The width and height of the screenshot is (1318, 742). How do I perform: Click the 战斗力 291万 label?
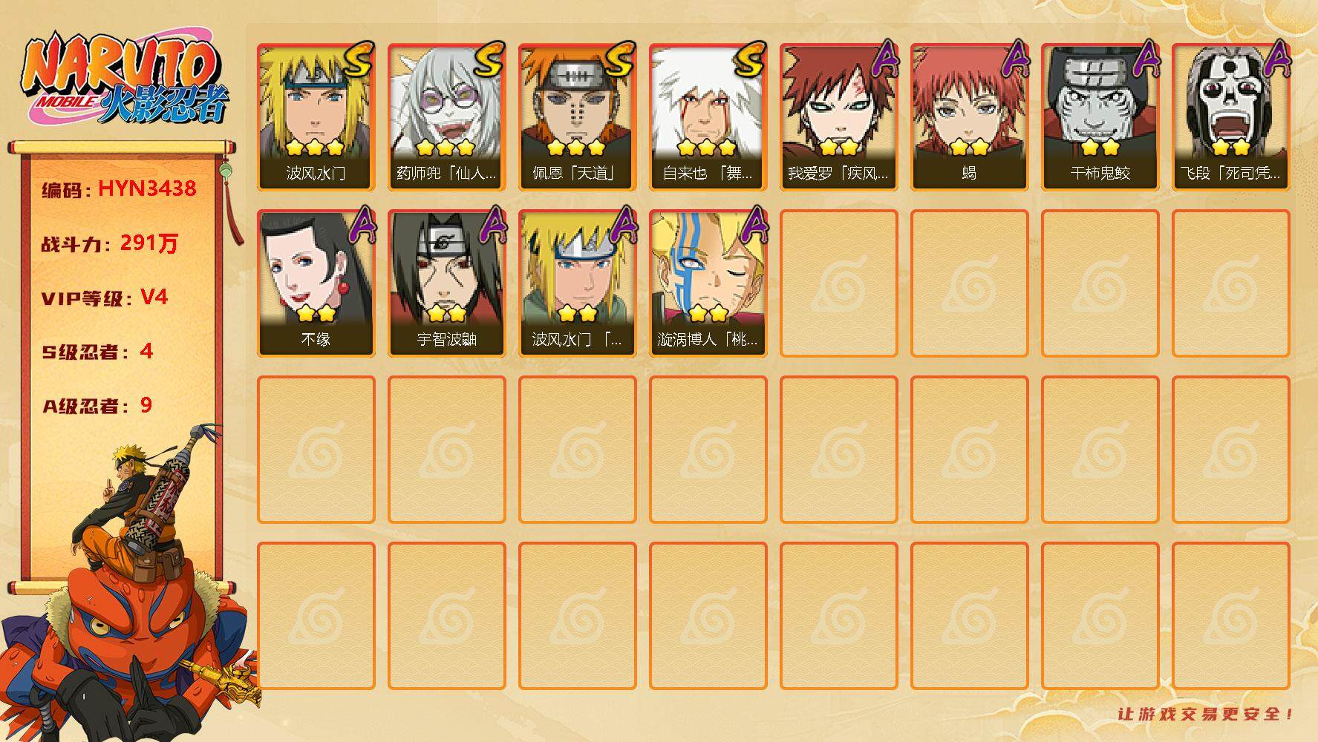(x=110, y=243)
